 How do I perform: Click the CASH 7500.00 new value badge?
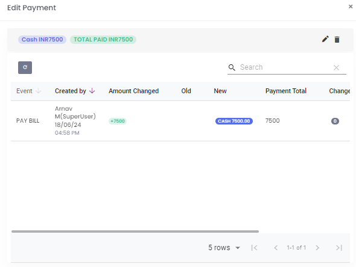234,121
